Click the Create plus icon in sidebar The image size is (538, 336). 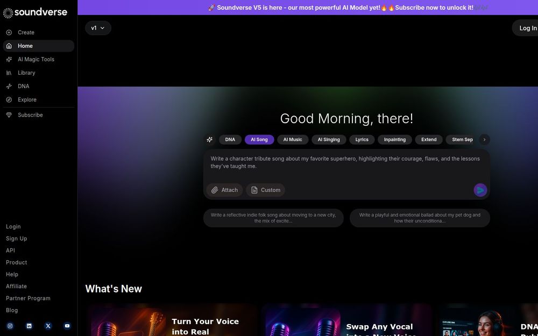9,32
